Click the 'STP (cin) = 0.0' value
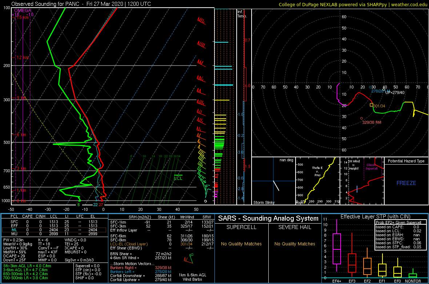Image resolution: width=429 pixels, height=284 pixels. click(x=87, y=270)
